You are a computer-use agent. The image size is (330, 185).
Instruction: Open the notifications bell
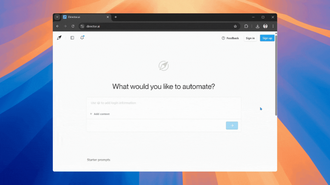tap(82, 37)
